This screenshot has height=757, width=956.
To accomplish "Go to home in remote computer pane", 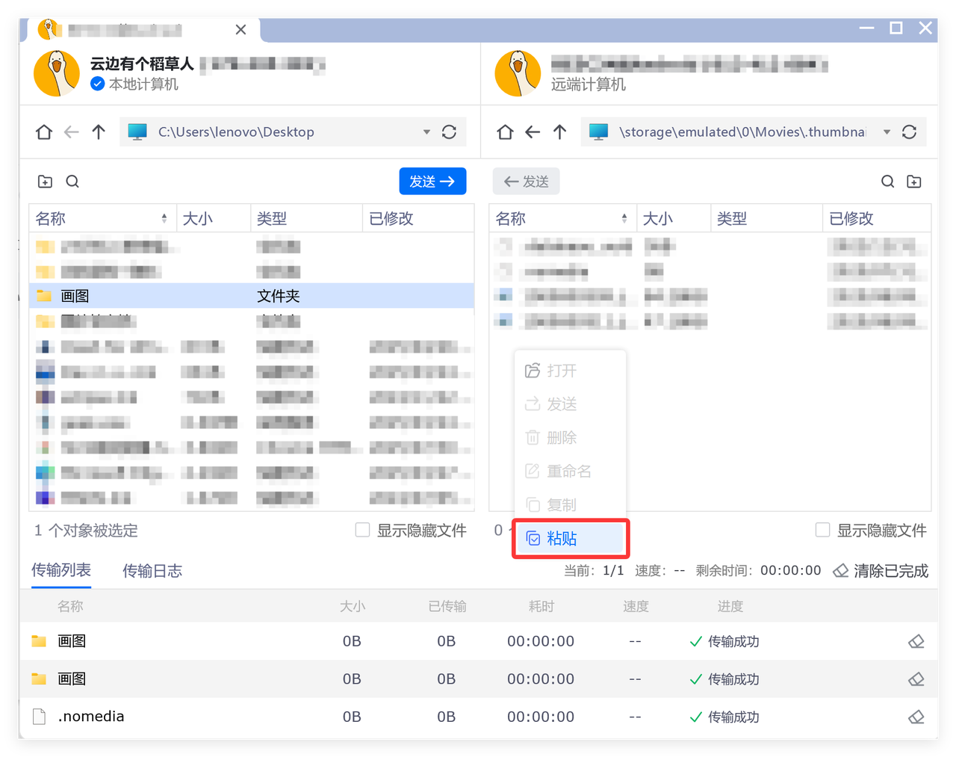I will pyautogui.click(x=505, y=132).
